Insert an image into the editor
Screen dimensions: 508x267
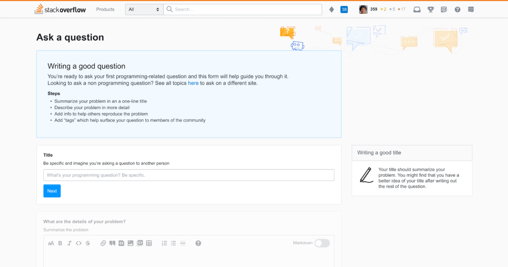pyautogui.click(x=130, y=243)
